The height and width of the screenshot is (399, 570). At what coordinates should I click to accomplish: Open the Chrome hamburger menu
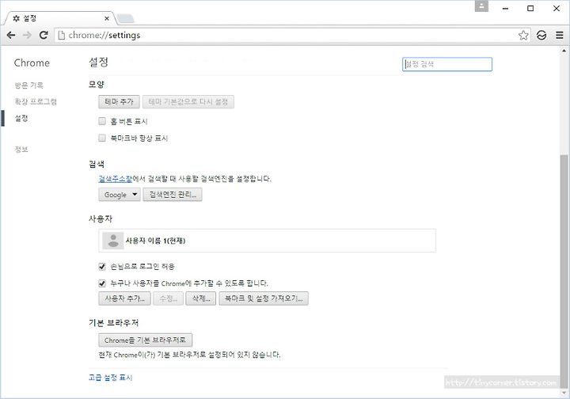click(x=560, y=36)
